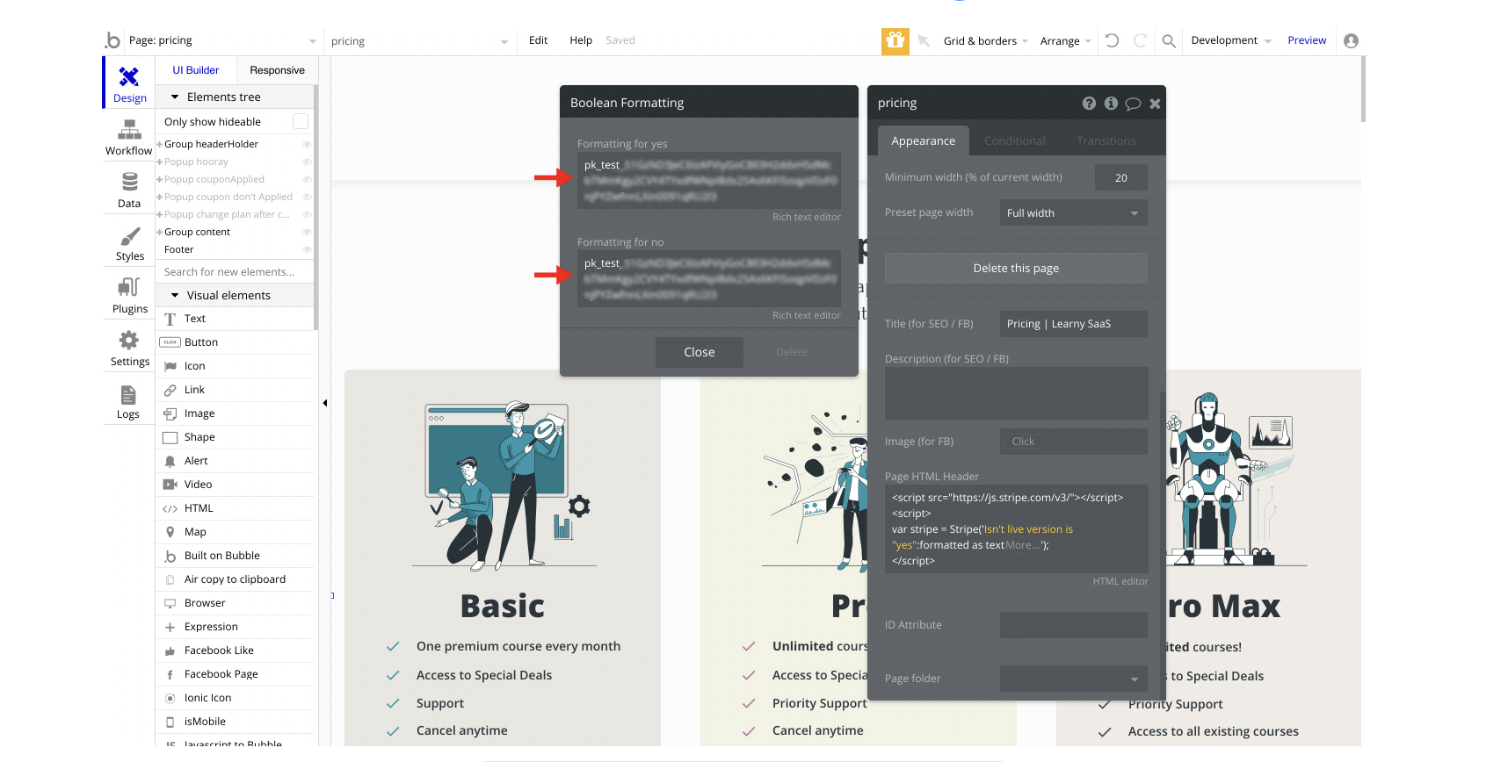Viewport: 1508px width, 762px height.
Task: Pick the HTML visual element
Action: 235,508
